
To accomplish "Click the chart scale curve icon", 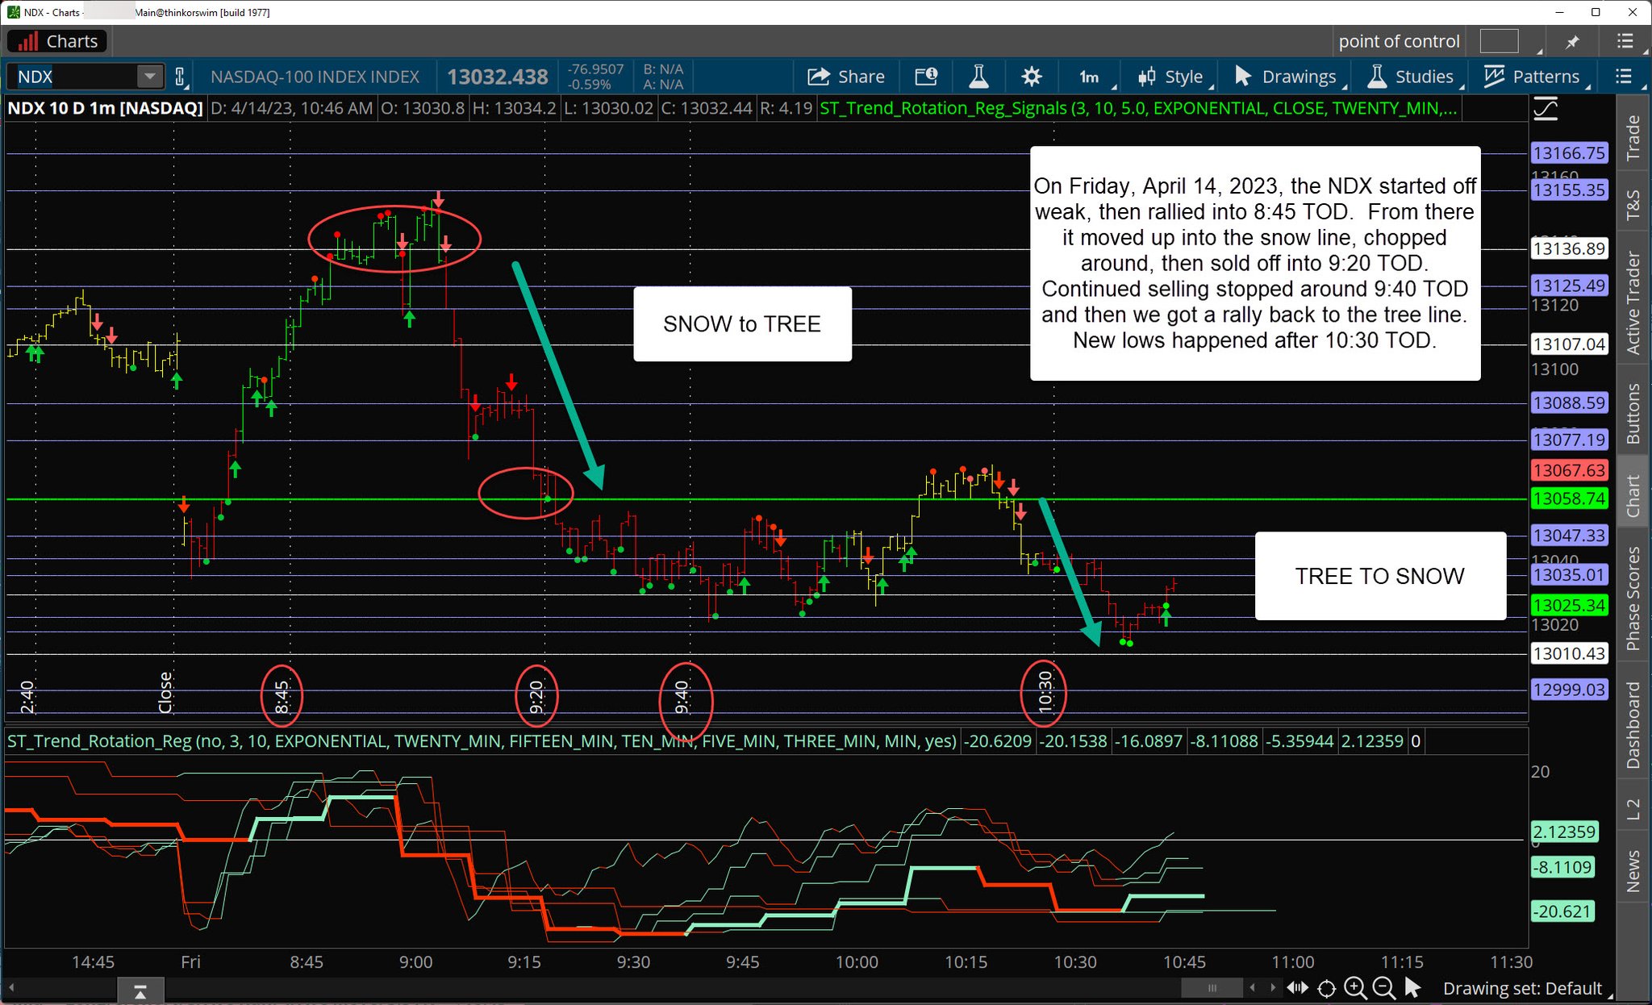I will 1546,108.
